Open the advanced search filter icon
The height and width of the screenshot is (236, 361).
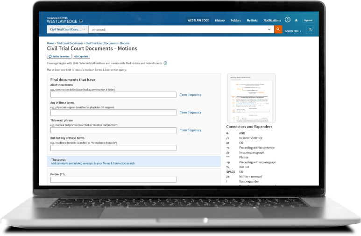pos(310,29)
